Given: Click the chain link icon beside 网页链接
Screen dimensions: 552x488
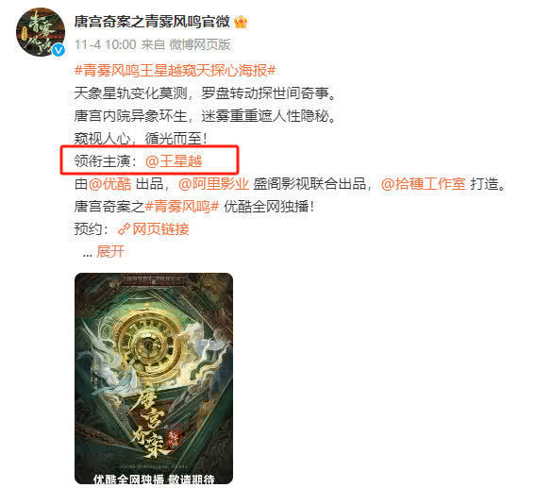Looking at the screenshot, I should coord(124,229).
